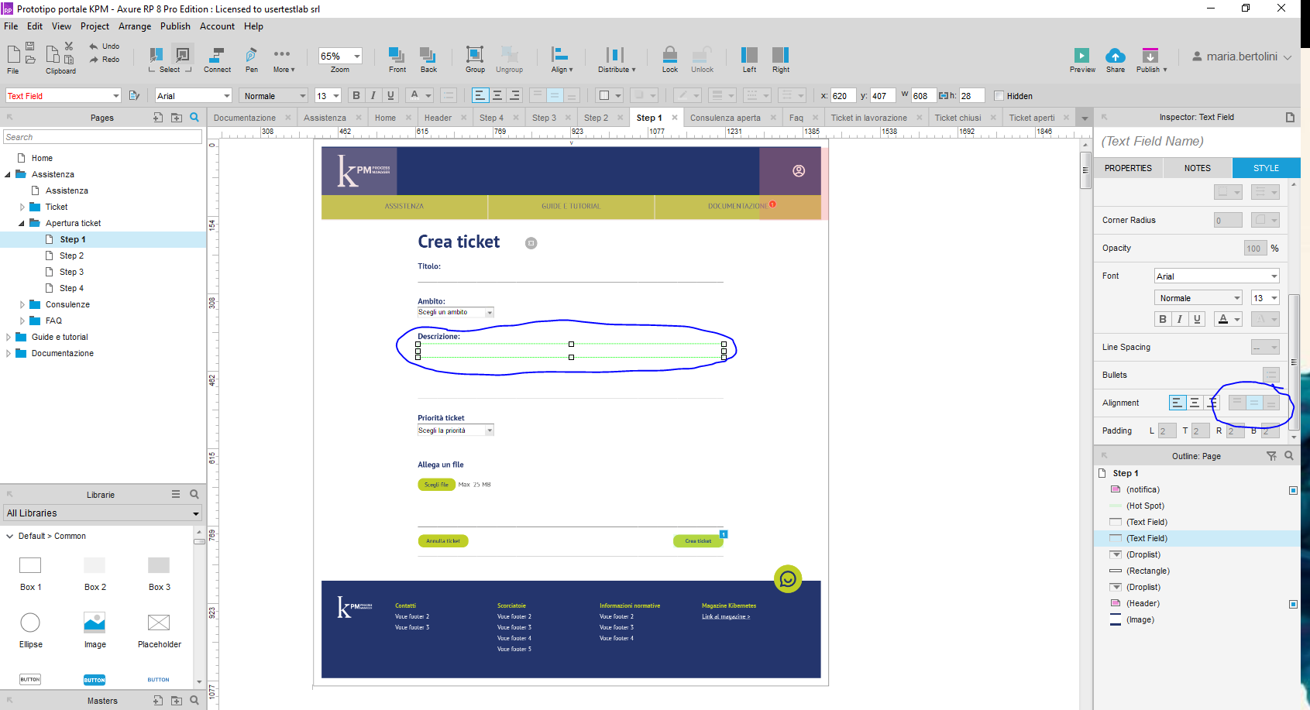Toggle italic formatting in the format bar
1310x710 pixels.
373,95
